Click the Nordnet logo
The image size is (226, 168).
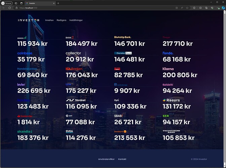click(x=76, y=100)
